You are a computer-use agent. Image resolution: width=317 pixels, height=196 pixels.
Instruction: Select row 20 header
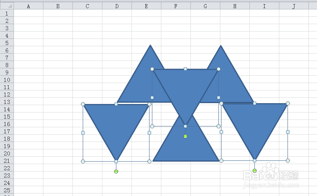pos(7,153)
